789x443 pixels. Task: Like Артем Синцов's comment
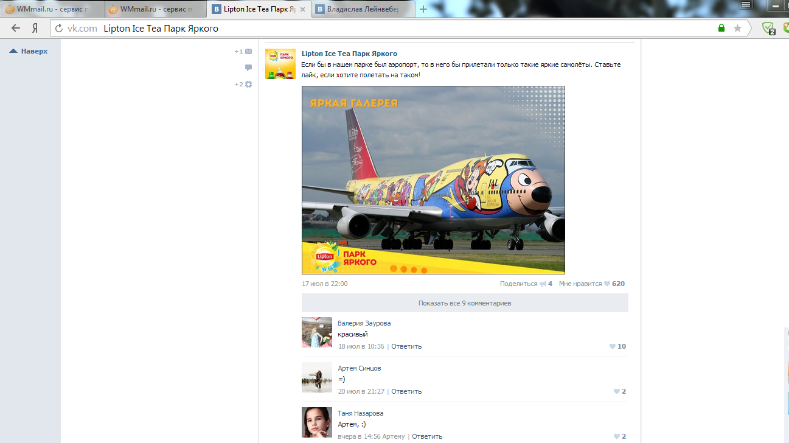click(619, 391)
